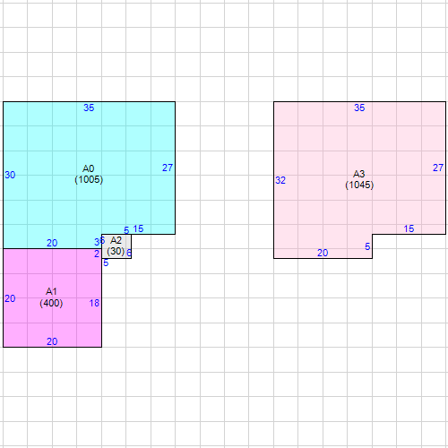Click dimension 35 on A0's top edge
Viewport: 448px width, 448px height.
pyautogui.click(x=89, y=108)
